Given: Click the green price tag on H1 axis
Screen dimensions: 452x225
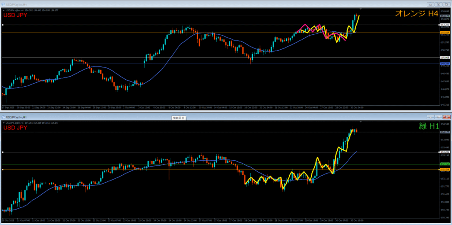Looking at the screenshot, I should click(444, 164).
